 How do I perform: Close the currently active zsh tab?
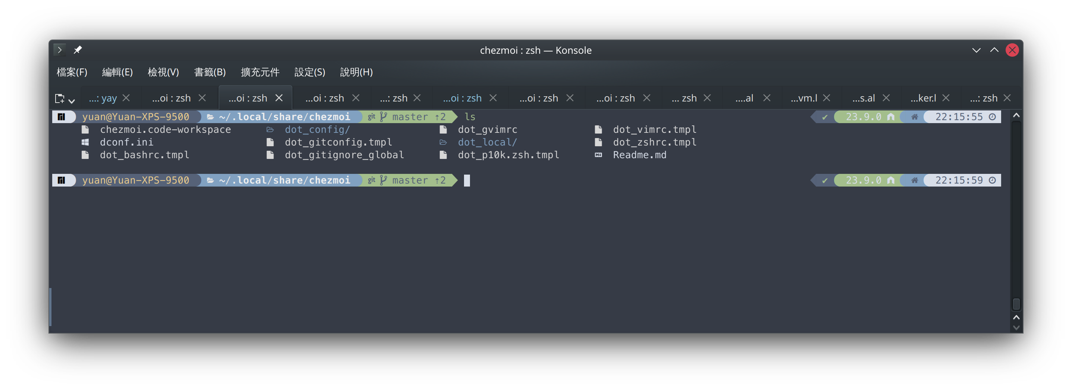279,98
